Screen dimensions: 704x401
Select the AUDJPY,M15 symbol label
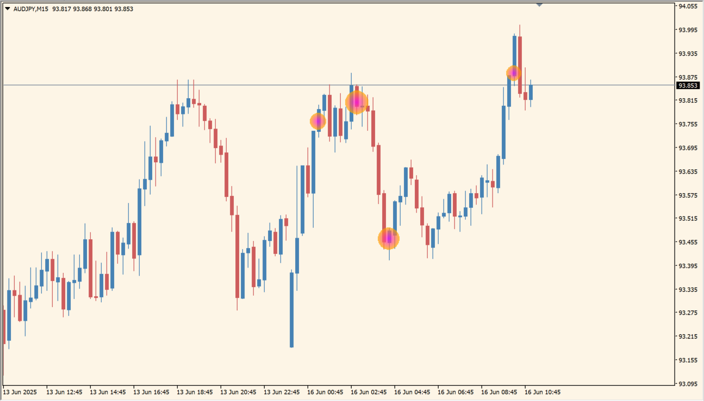(30, 9)
